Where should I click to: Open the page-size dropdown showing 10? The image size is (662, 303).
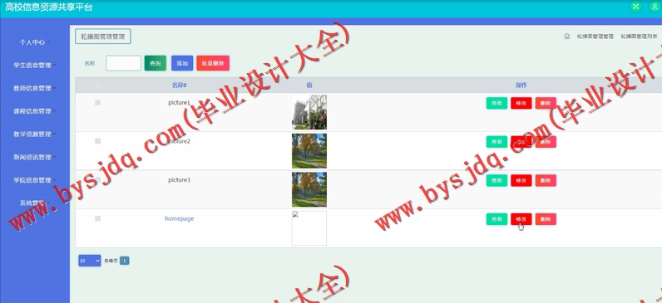[90, 261]
